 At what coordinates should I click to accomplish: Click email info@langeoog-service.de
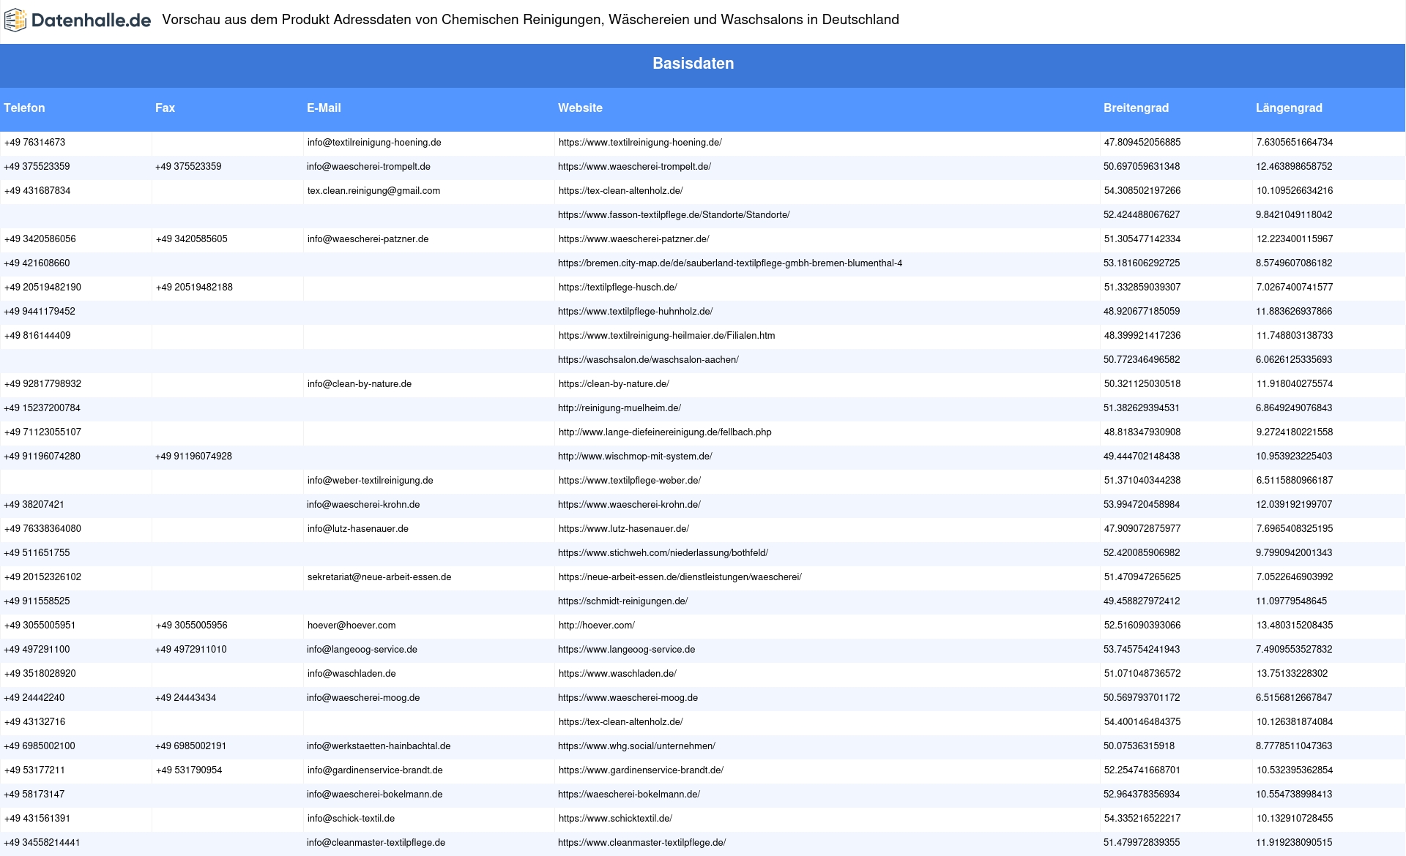[362, 650]
